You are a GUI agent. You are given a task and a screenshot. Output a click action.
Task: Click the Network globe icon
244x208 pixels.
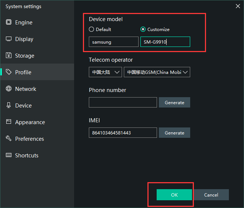click(x=9, y=89)
